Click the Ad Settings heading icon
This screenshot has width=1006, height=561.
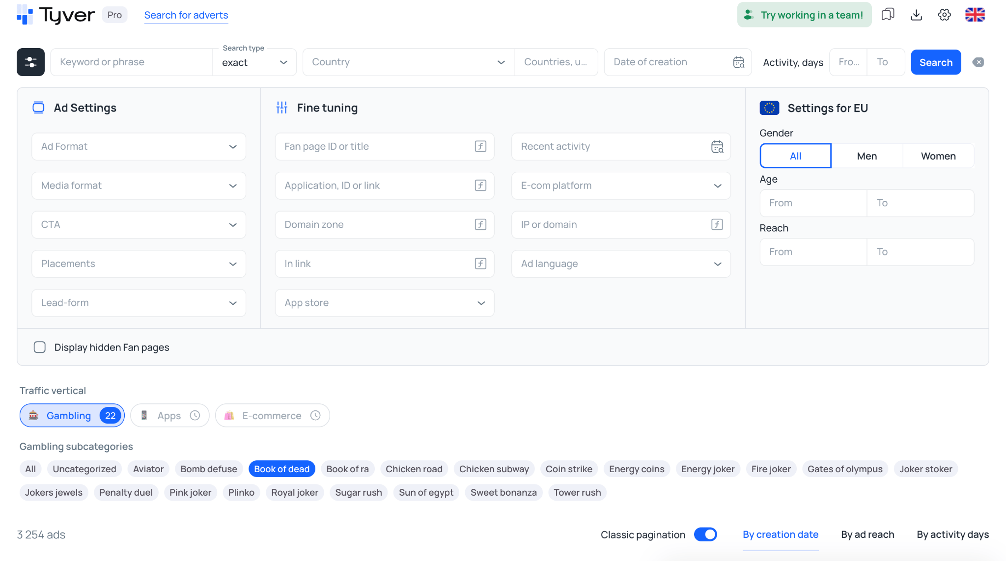pyautogui.click(x=38, y=107)
